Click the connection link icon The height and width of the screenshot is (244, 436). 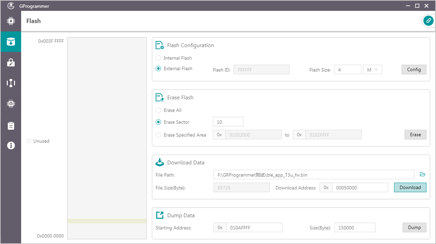click(428, 21)
